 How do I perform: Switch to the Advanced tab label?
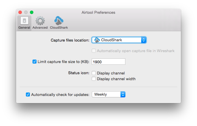tap(40, 27)
